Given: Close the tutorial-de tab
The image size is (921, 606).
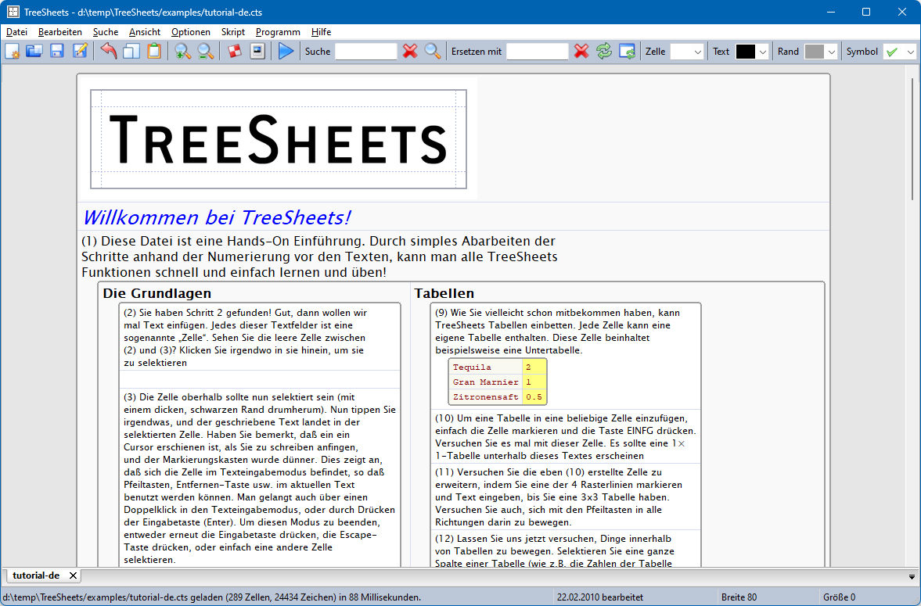Looking at the screenshot, I should [73, 576].
